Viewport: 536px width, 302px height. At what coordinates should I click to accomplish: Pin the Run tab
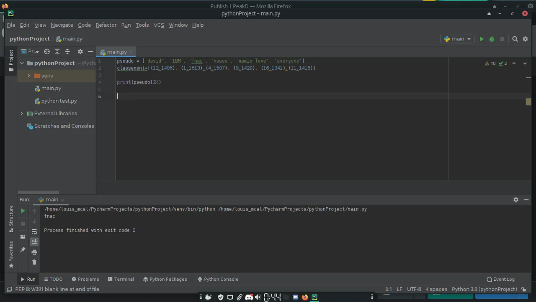click(x=23, y=250)
